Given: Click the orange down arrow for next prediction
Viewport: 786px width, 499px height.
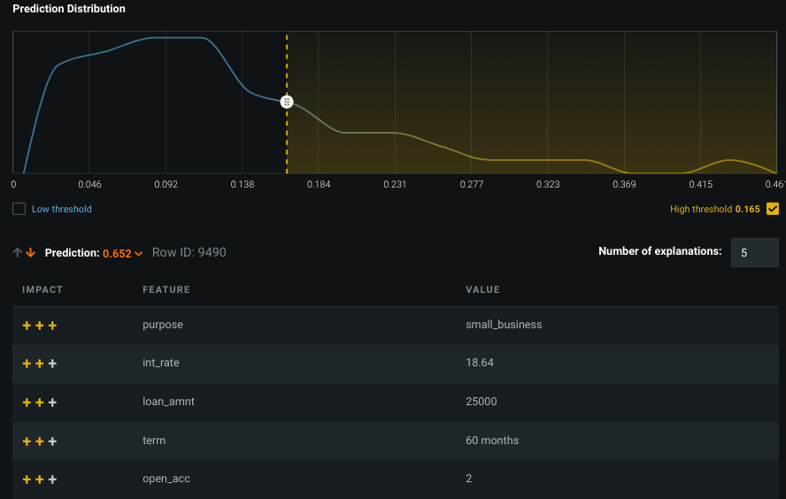Looking at the screenshot, I should [31, 253].
